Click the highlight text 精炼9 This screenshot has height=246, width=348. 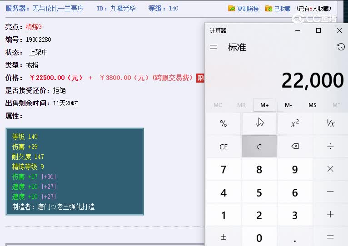(34, 27)
